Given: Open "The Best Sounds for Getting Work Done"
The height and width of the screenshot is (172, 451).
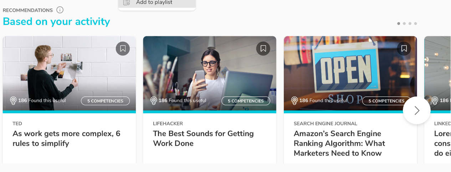Looking at the screenshot, I should pos(203,139).
